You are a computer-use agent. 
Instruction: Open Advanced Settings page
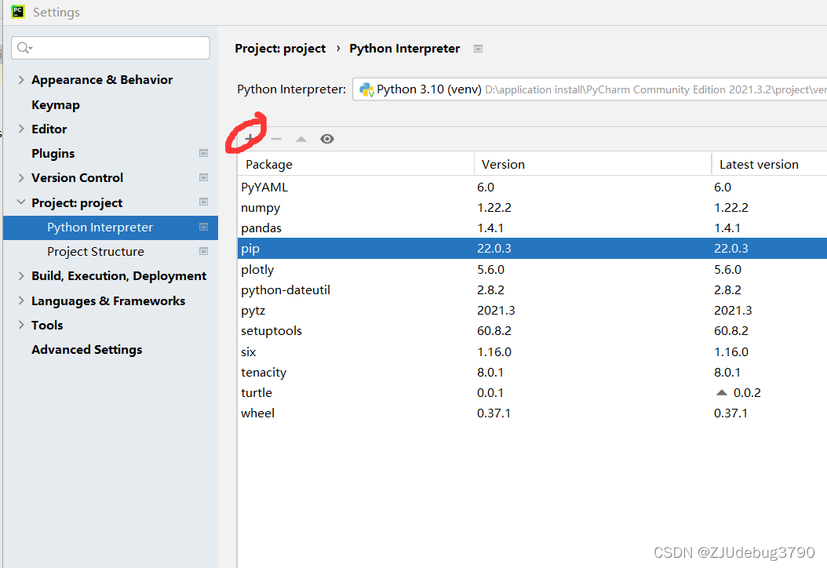86,350
